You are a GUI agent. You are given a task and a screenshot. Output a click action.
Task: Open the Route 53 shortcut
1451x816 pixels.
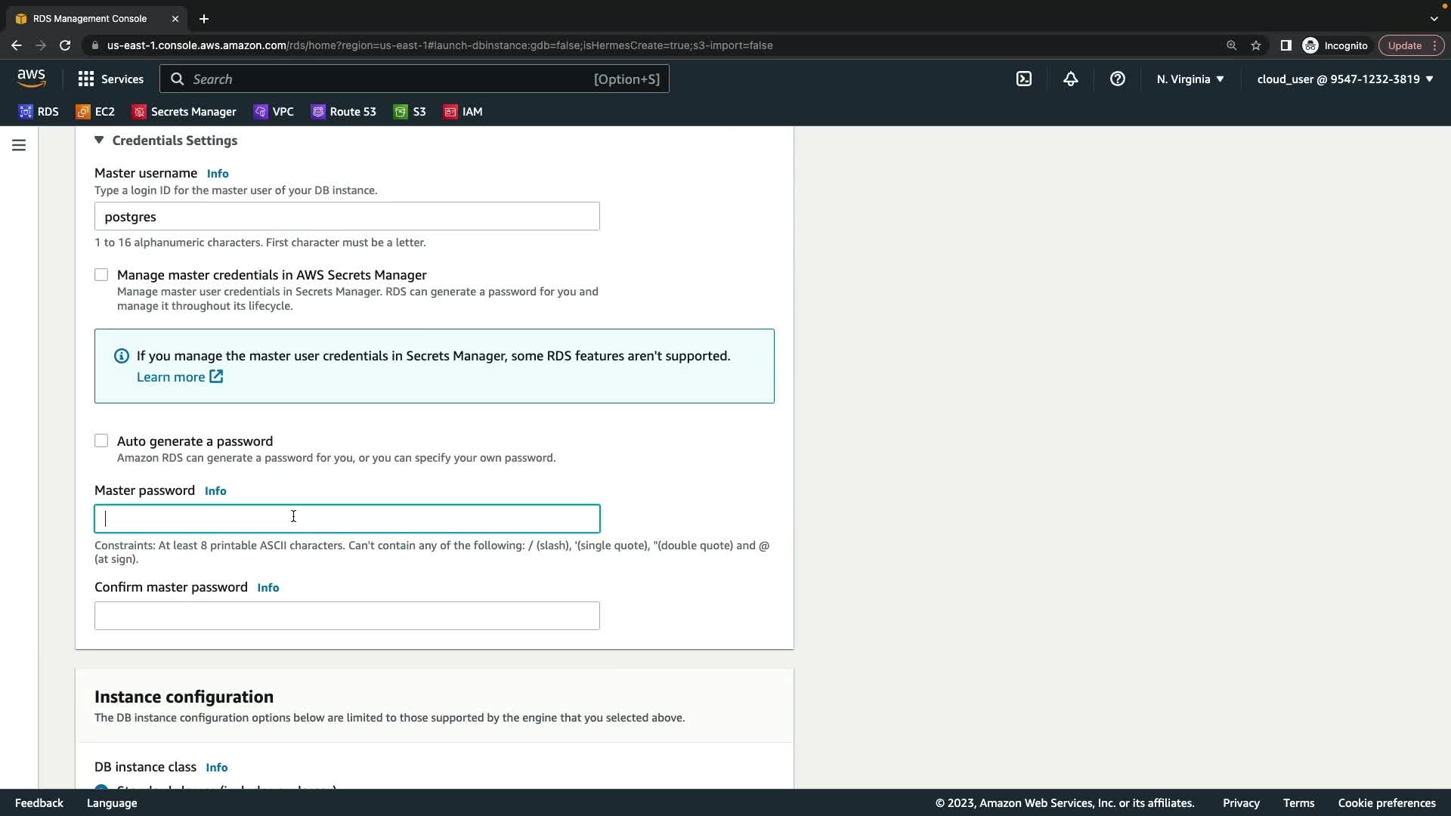point(344,112)
